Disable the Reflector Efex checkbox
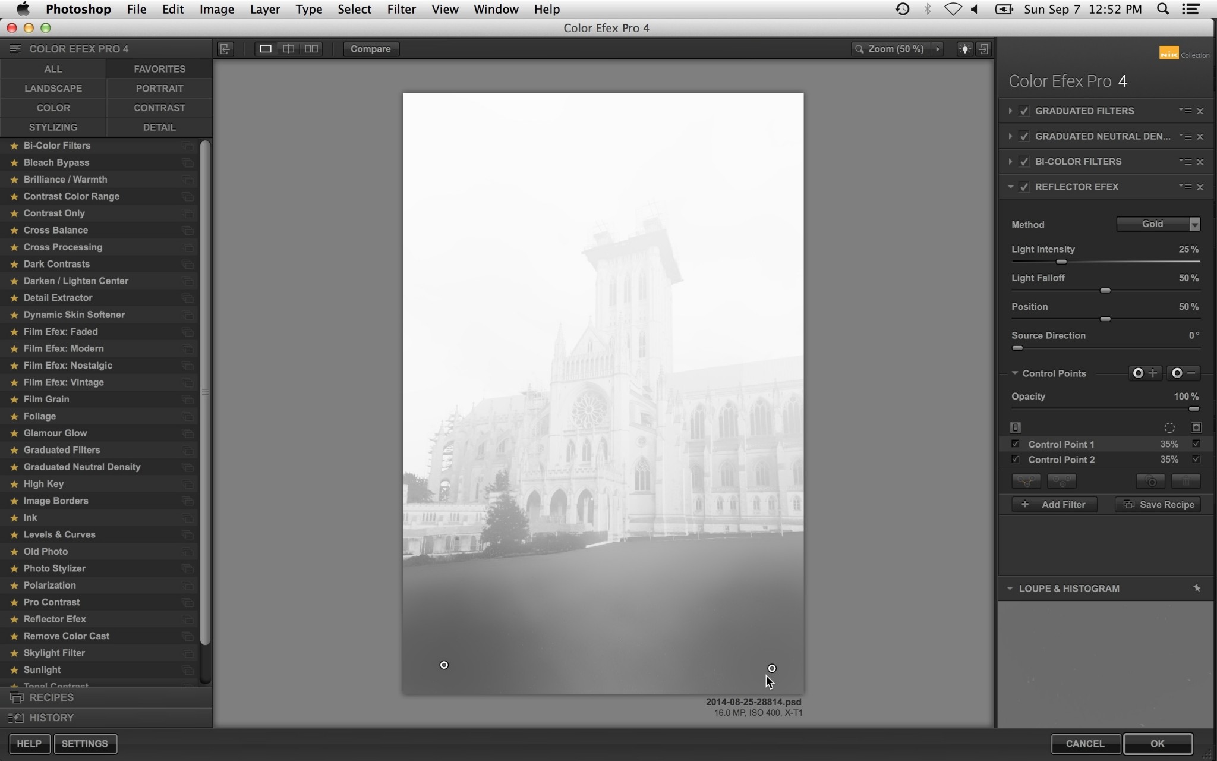Screen dimensions: 1217x761 point(1024,187)
